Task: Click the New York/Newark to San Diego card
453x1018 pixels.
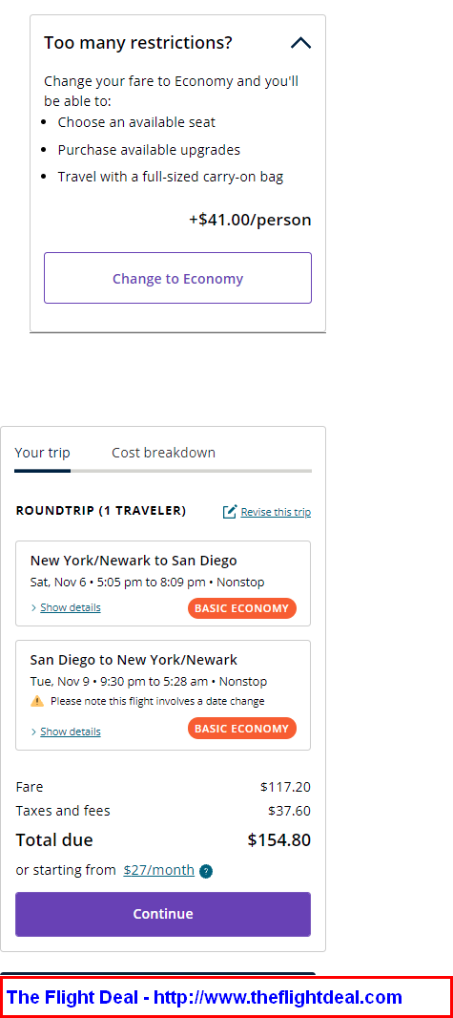Action: [163, 583]
